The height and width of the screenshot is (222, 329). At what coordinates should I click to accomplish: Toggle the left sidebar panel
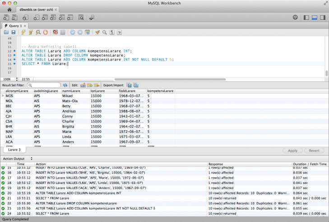coord(306,18)
